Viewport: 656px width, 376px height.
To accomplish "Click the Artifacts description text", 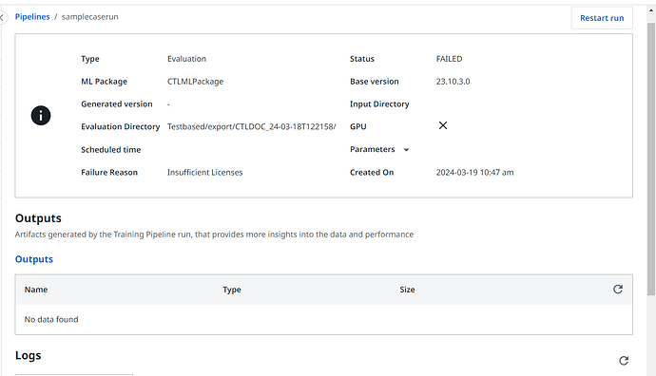I will [x=214, y=235].
